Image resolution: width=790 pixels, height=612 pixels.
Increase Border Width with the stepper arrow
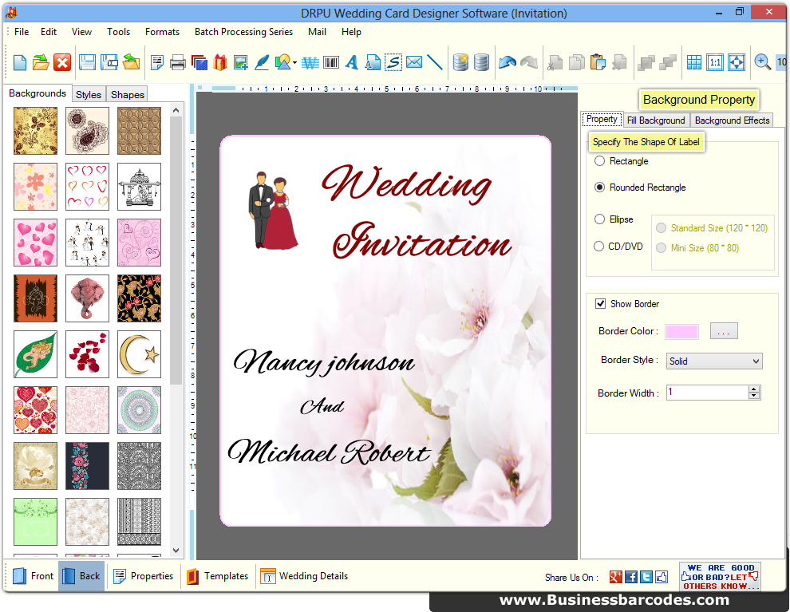click(754, 388)
